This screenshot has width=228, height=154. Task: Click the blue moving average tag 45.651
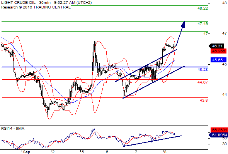click(x=218, y=60)
